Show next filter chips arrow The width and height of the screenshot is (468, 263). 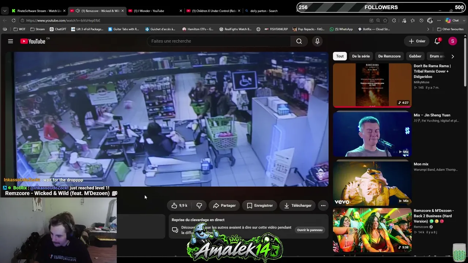point(453,56)
